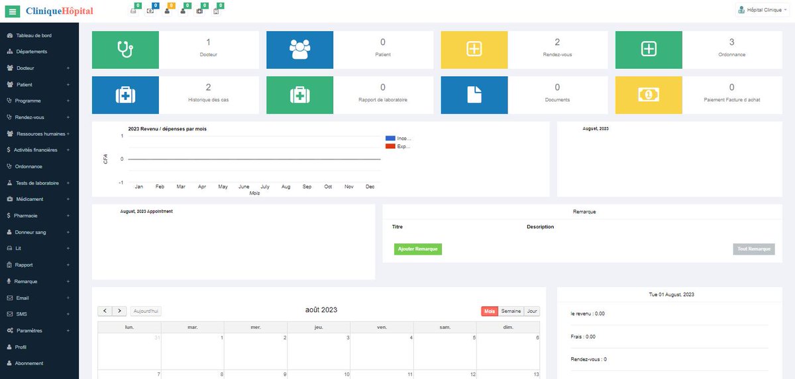Click the Profil user icon in sidebar
The image size is (795, 379).
tap(9, 347)
